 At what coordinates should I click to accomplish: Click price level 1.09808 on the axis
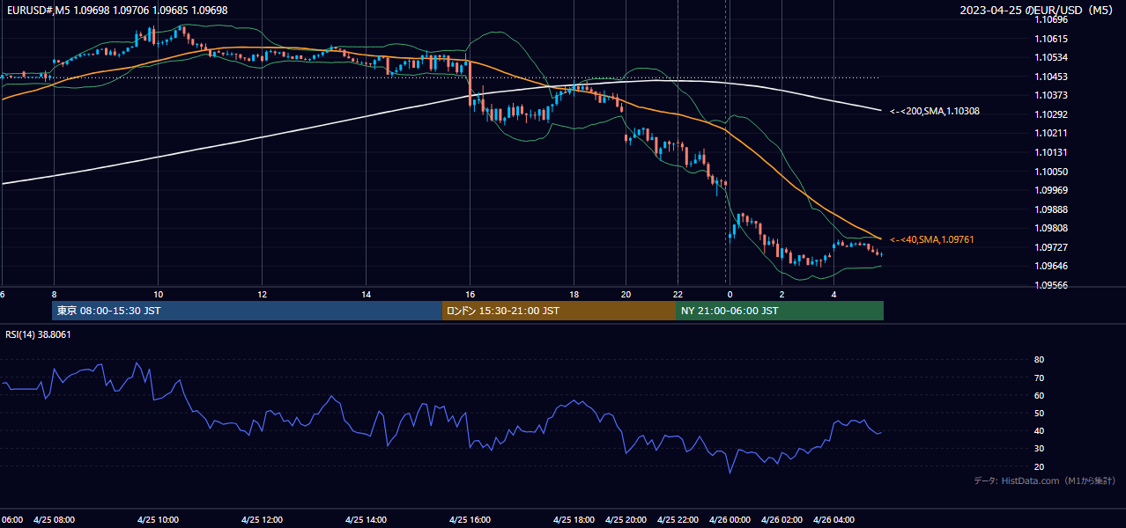click(x=1051, y=228)
